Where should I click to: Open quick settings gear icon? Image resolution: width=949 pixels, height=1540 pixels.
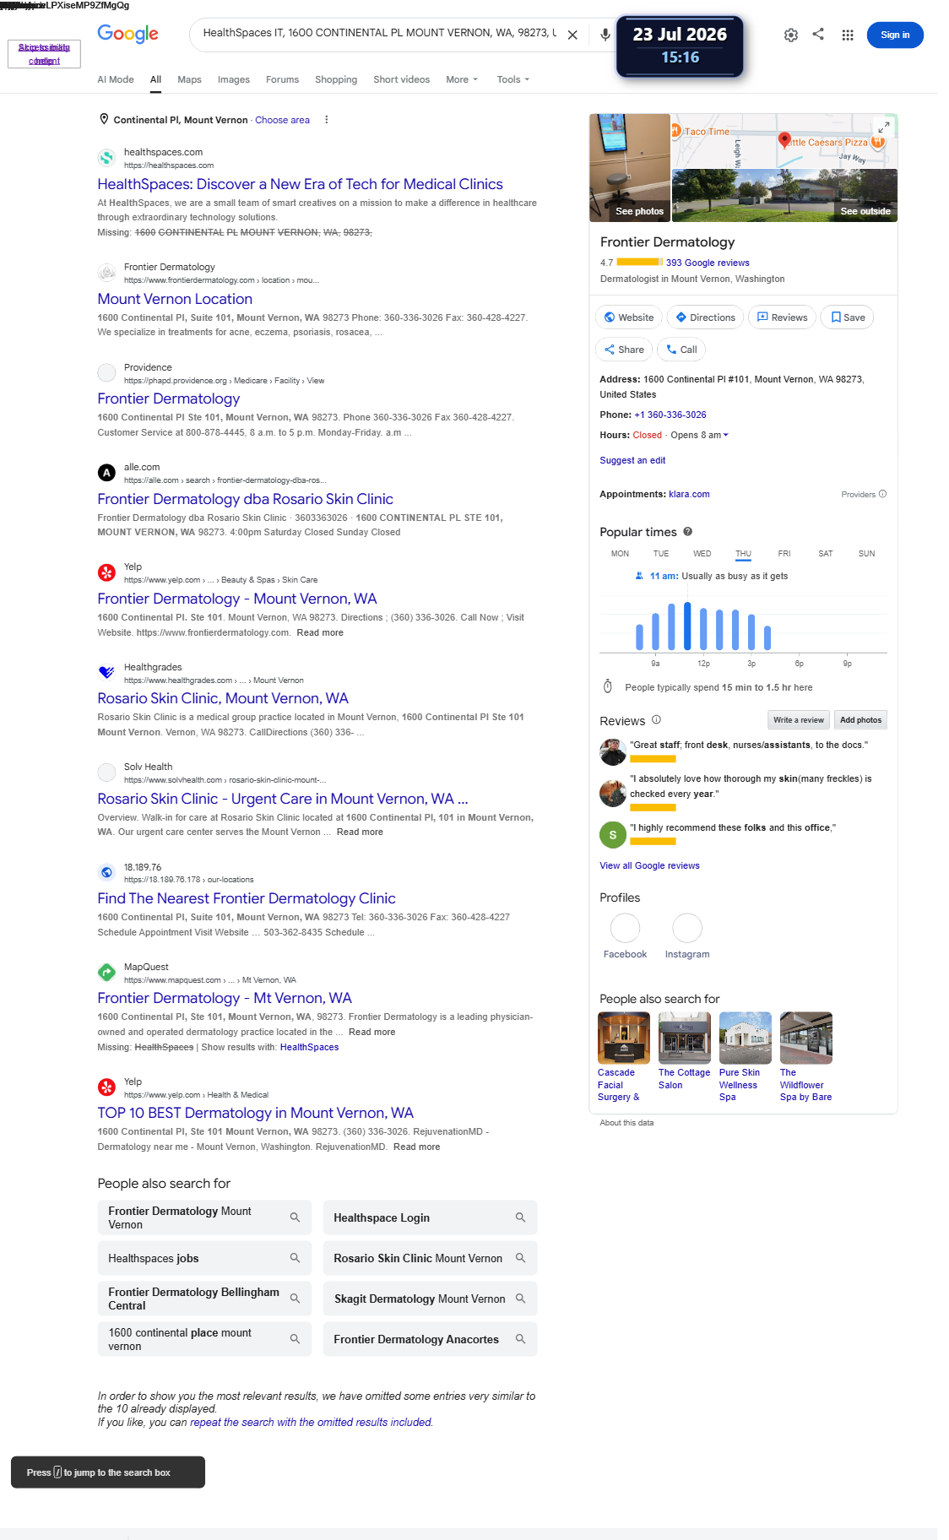point(791,35)
